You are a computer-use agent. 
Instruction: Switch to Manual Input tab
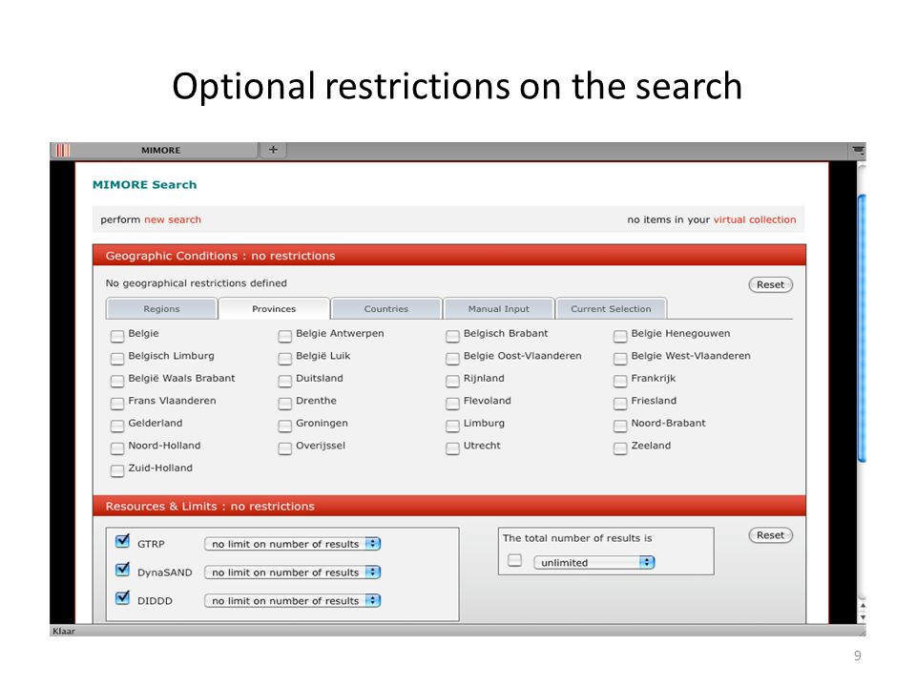[498, 308]
